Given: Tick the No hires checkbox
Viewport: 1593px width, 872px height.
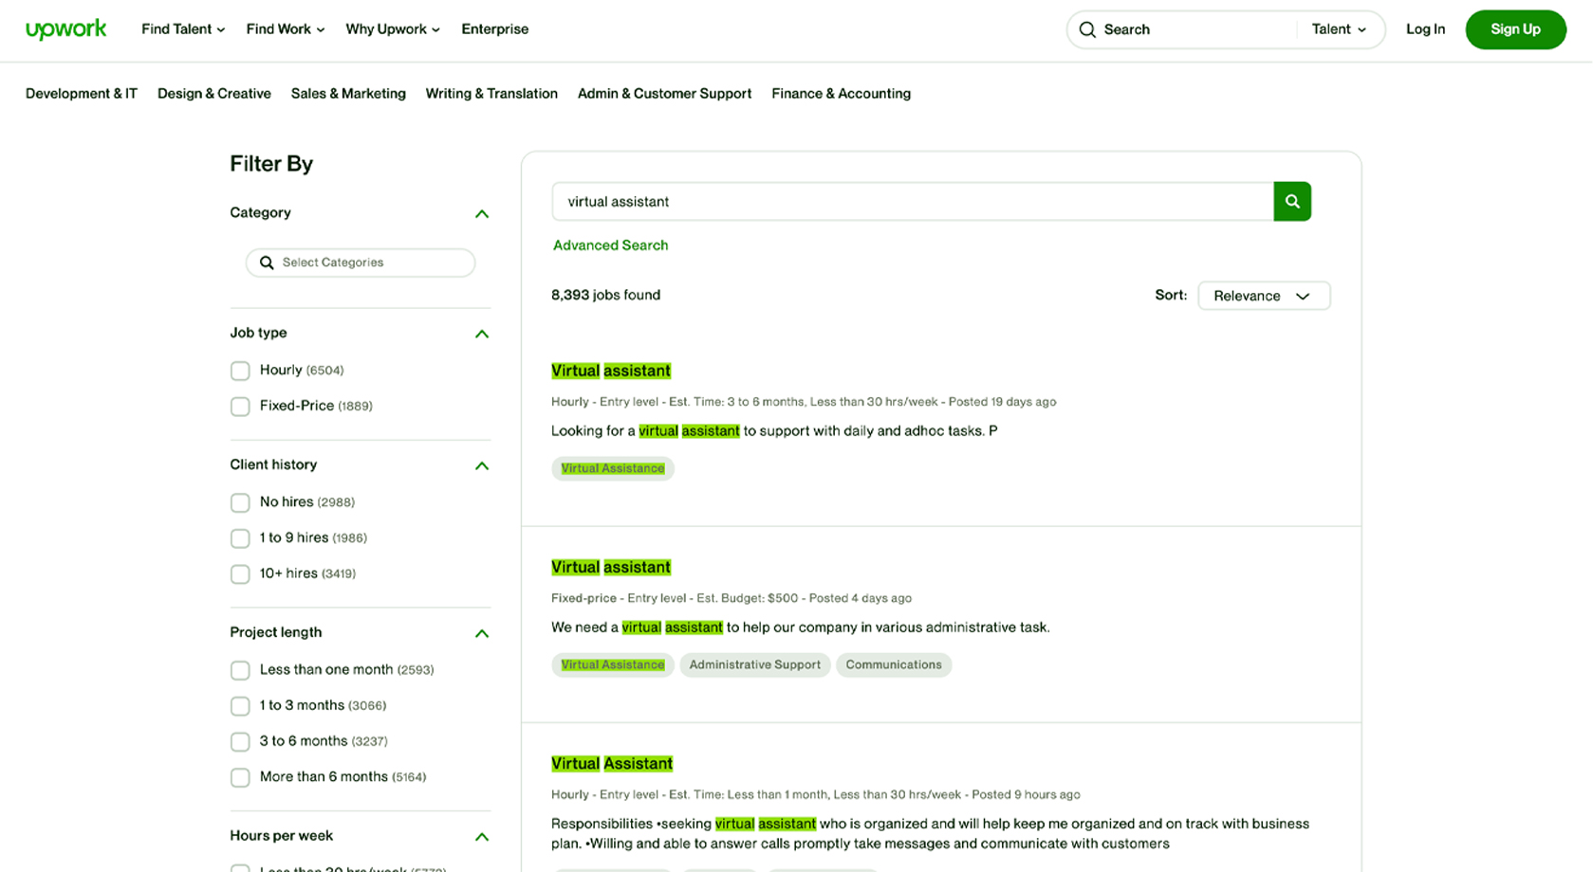Looking at the screenshot, I should point(240,502).
